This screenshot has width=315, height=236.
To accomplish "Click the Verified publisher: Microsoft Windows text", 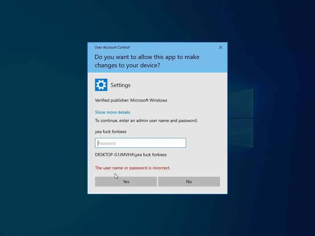I will point(131,100).
